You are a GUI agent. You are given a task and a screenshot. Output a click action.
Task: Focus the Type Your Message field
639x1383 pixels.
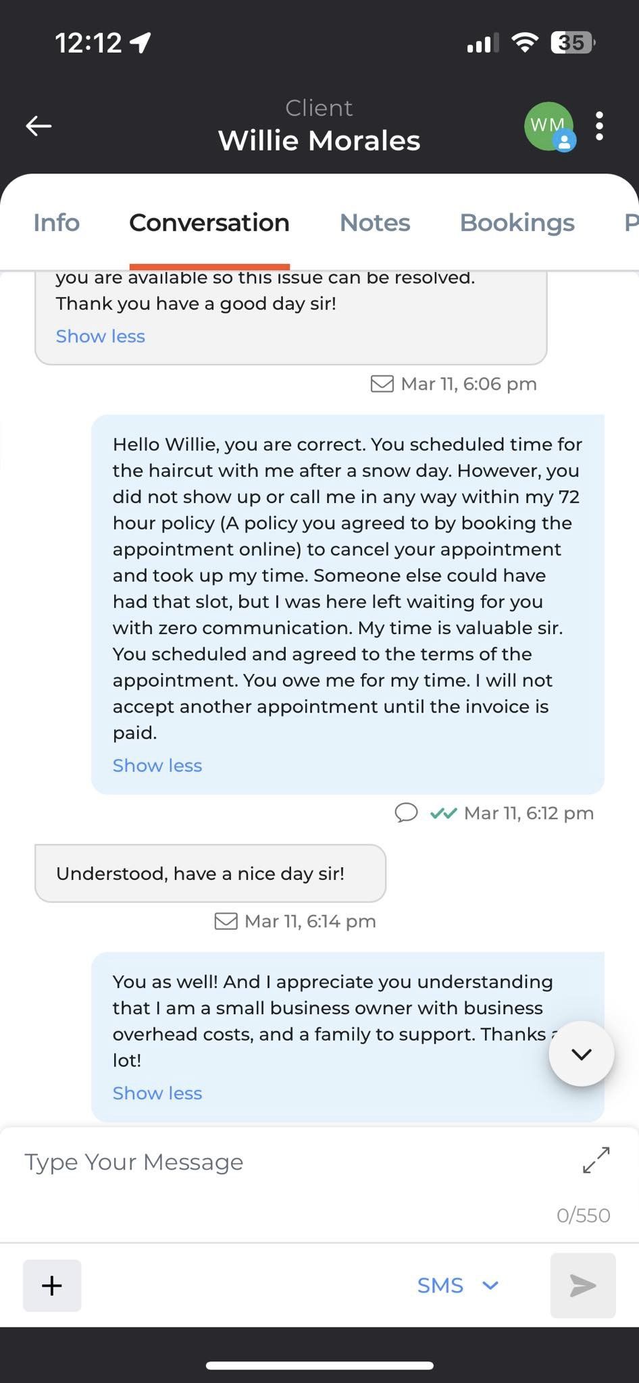284,1163
